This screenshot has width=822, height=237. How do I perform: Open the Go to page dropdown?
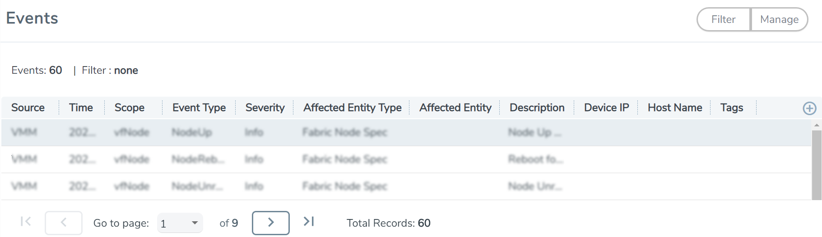(x=180, y=223)
